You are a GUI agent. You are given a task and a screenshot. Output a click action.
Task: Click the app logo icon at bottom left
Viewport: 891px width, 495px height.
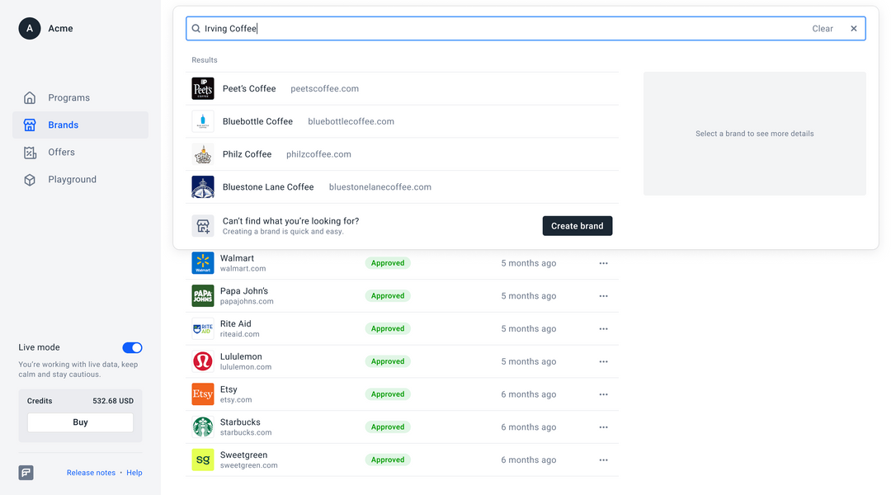click(x=26, y=473)
